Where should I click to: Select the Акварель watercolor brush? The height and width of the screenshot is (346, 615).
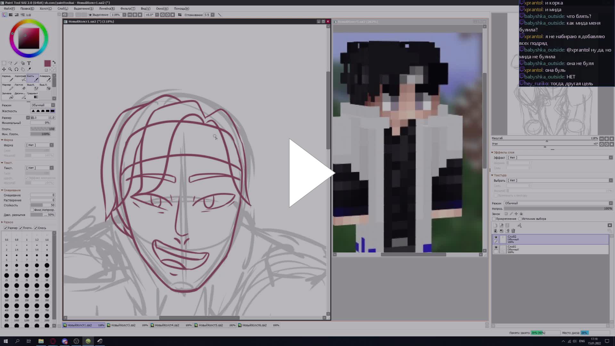tap(45, 78)
